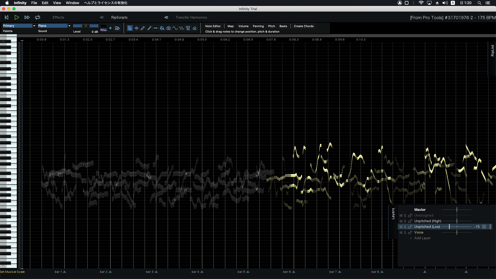Open the View menu

click(57, 3)
